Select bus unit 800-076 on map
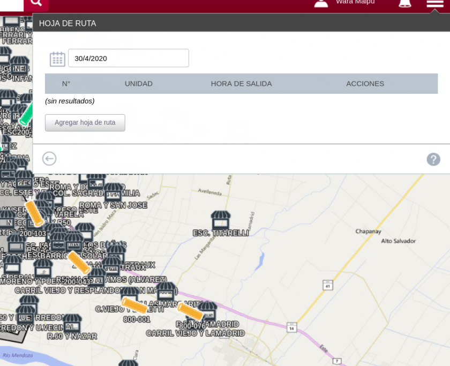 [190, 311]
